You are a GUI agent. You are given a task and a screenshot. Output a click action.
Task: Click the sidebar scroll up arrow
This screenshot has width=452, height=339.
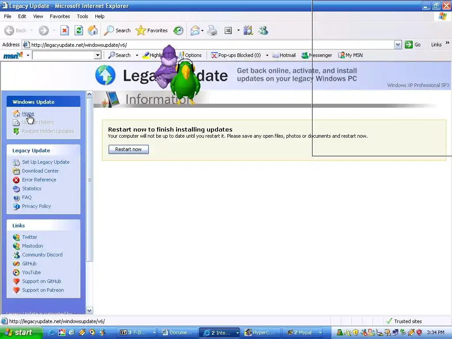pyautogui.click(x=89, y=94)
